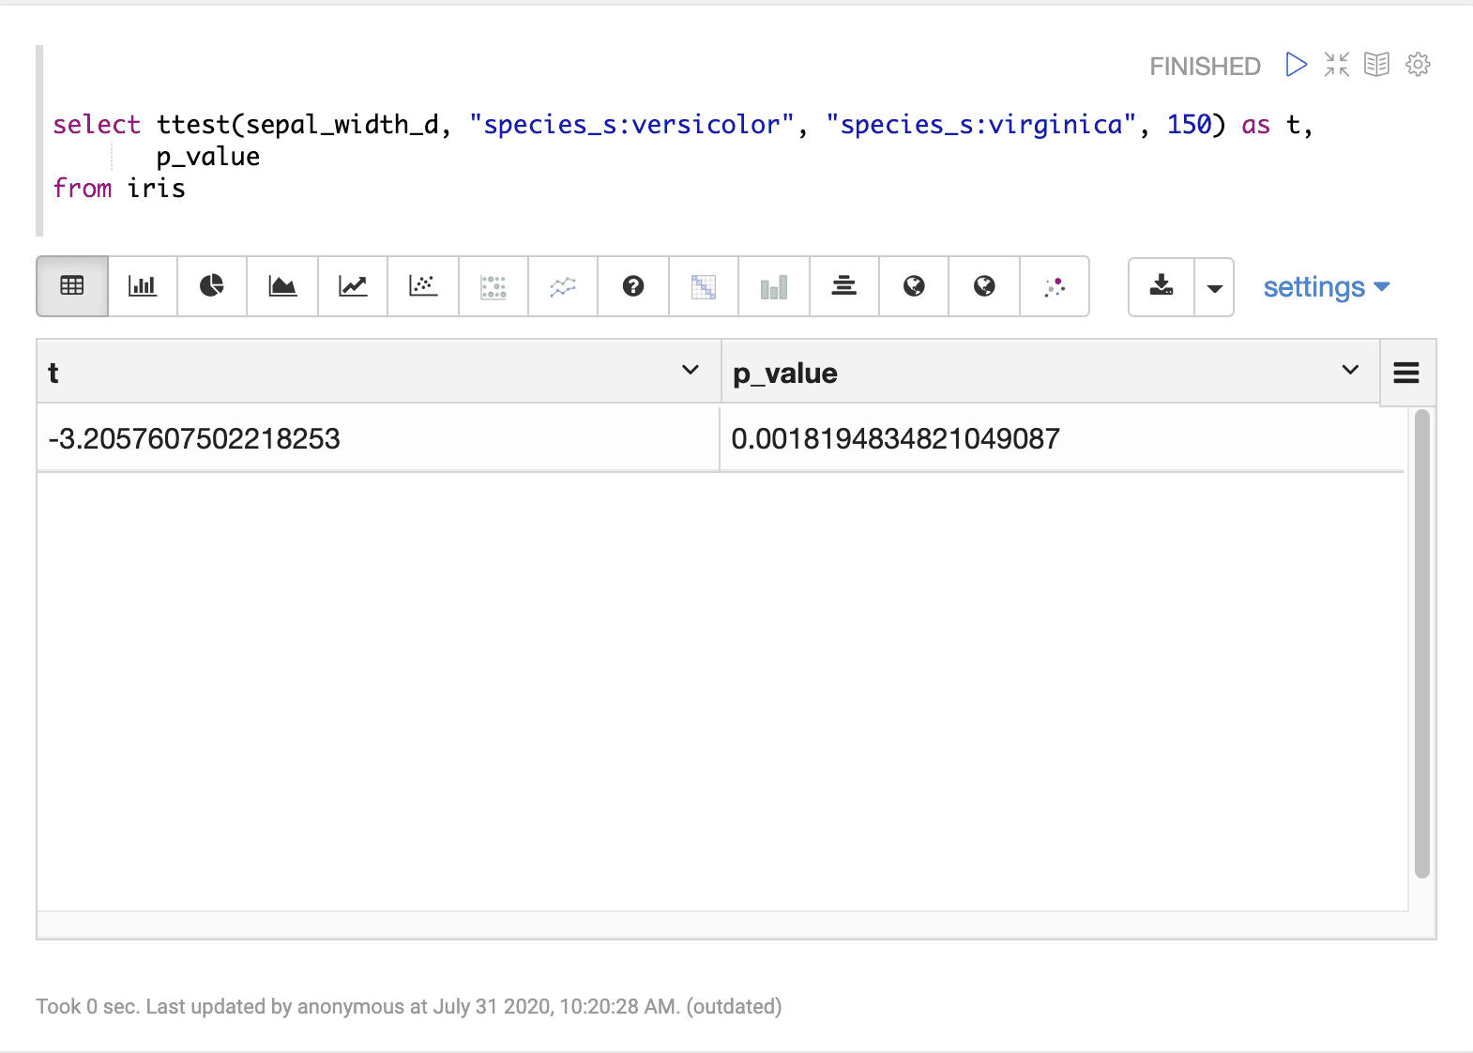Expand the settings dropdown link

(x=1326, y=287)
